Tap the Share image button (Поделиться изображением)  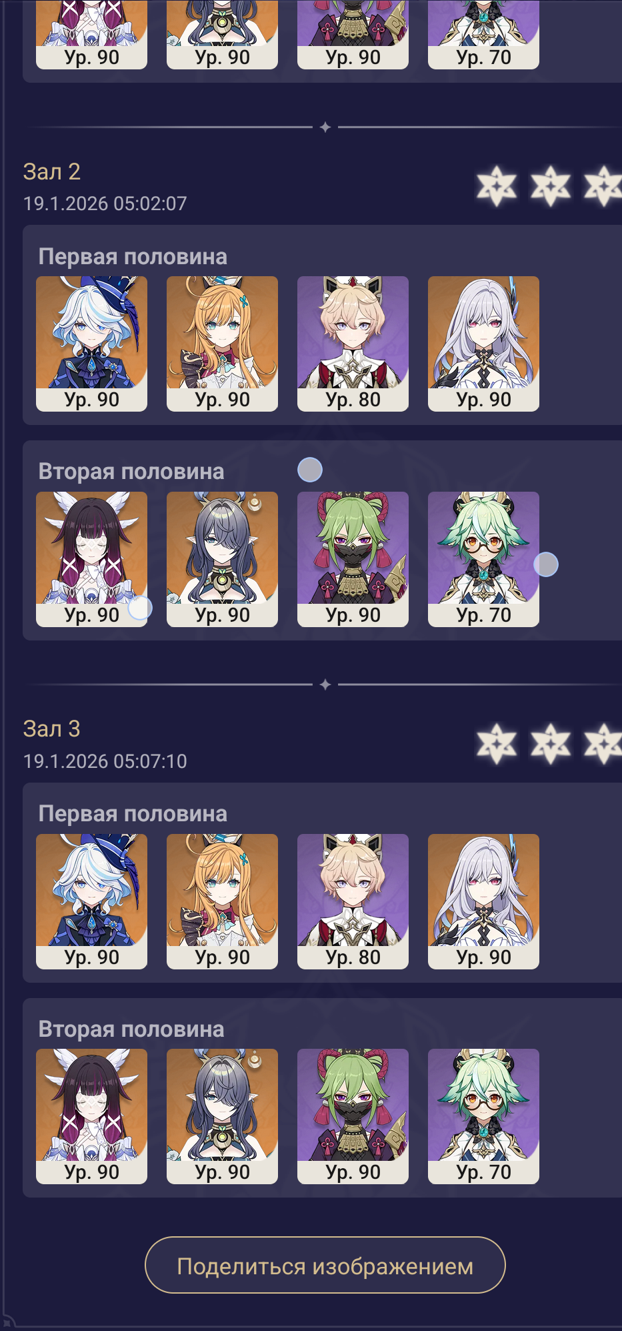(325, 1266)
